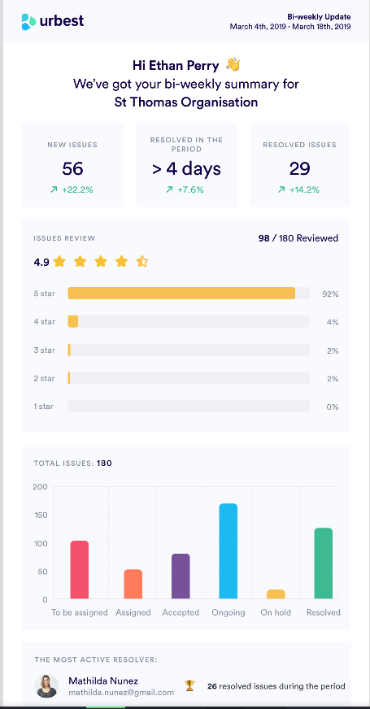Select the New Issues 56 card
This screenshot has height=709, width=370.
(x=72, y=165)
